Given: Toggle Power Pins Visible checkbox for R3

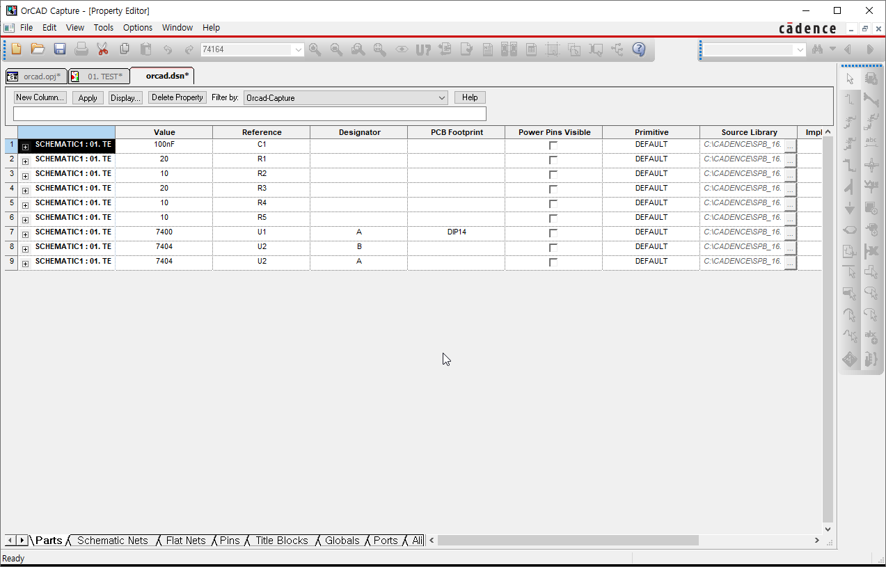Looking at the screenshot, I should [x=553, y=189].
